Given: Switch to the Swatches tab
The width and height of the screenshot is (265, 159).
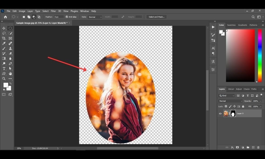Looking at the screenshot, I should pos(231,25).
